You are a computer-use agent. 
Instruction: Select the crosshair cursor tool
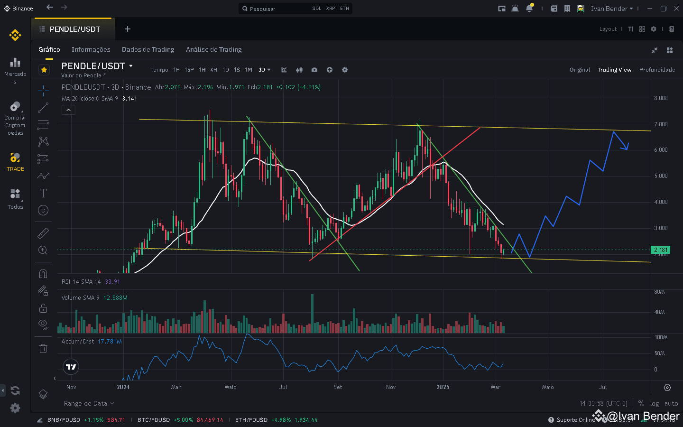click(43, 91)
